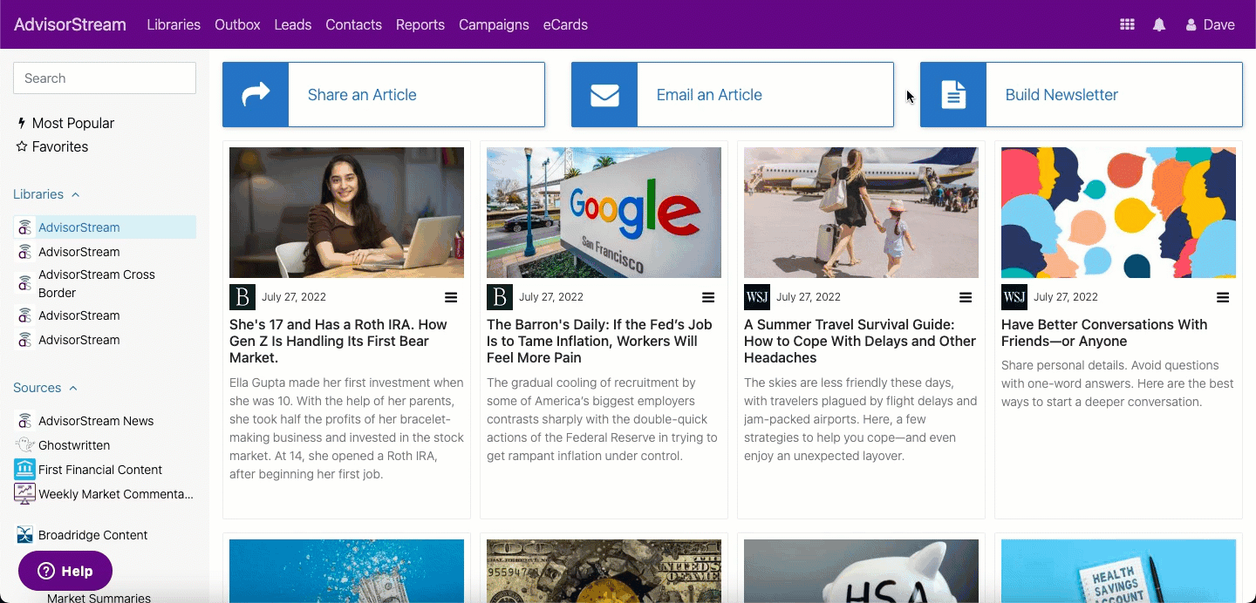Click the summary starting "Ella Gupta made her first investment"
1256x603 pixels.
tap(346, 429)
